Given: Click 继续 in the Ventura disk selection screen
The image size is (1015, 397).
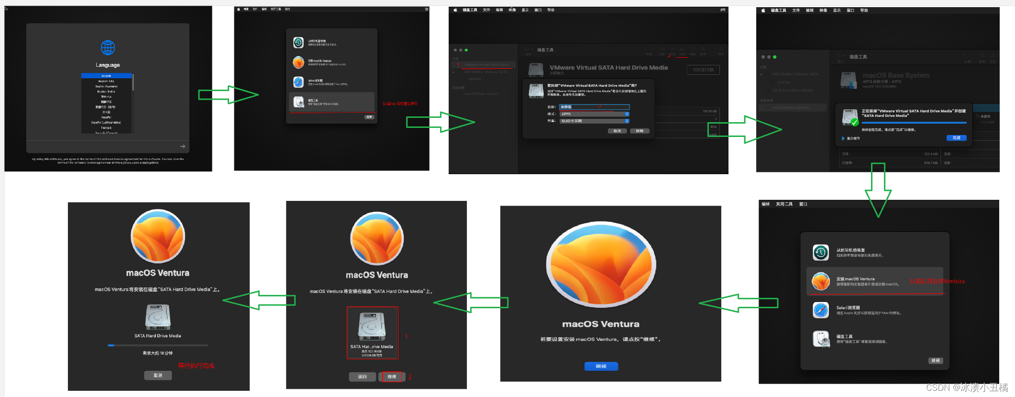Looking at the screenshot, I should coord(392,377).
